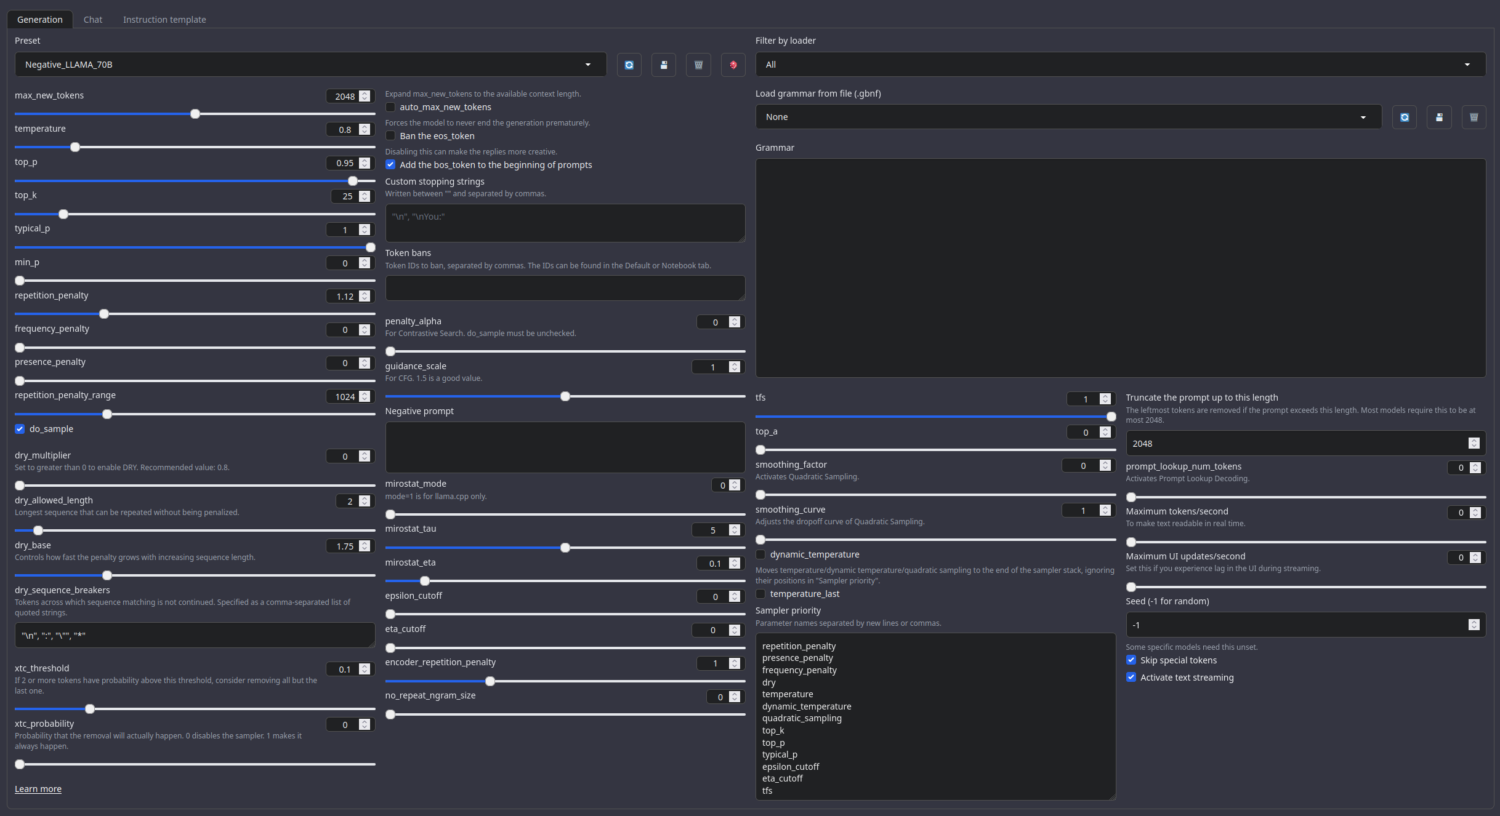This screenshot has width=1500, height=816.
Task: Adjust the temperature slider
Action: (x=75, y=147)
